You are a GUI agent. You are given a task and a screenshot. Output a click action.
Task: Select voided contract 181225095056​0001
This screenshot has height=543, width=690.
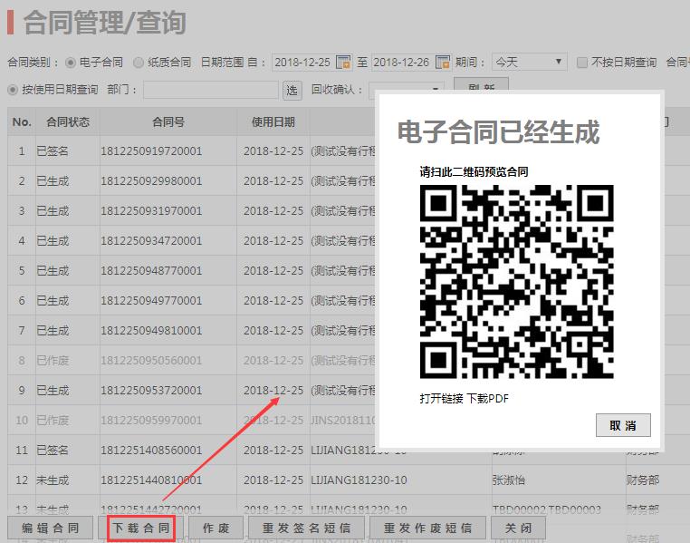(x=151, y=361)
